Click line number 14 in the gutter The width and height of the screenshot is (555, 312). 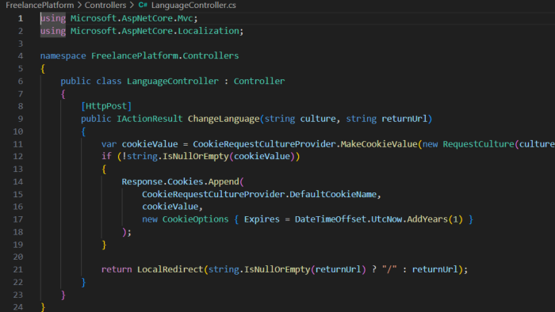(18, 181)
